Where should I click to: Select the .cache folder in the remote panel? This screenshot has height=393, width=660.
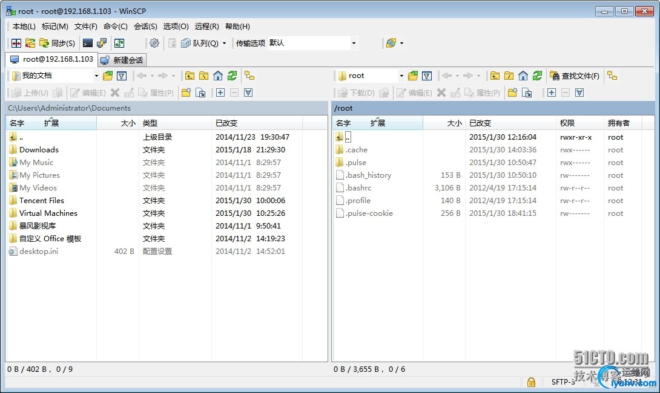[357, 149]
